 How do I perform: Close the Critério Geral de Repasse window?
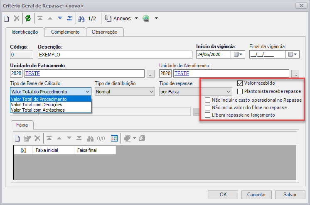(x=301, y=5)
